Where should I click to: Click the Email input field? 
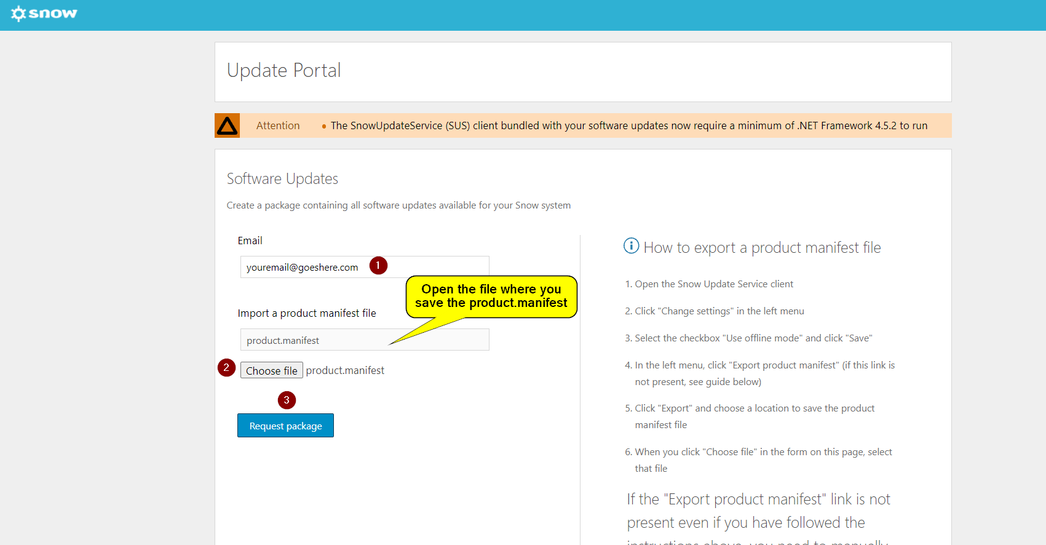[x=365, y=267]
